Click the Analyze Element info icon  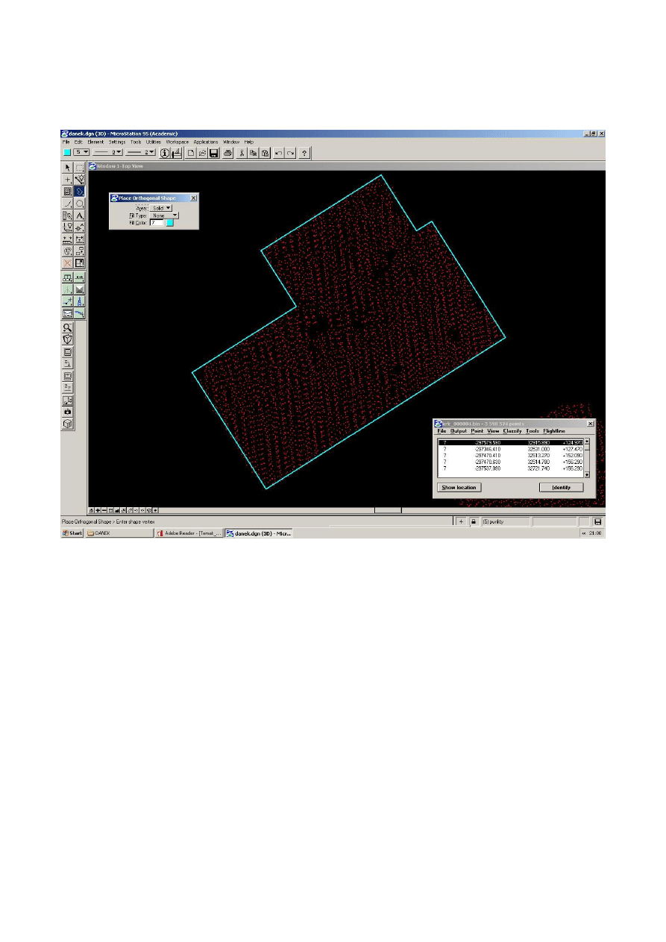click(x=165, y=152)
